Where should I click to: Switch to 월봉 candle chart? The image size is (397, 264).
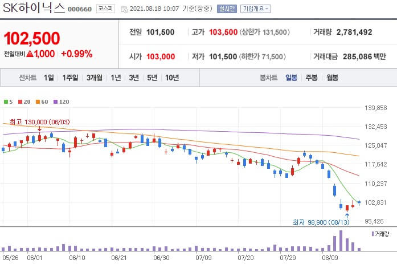click(332, 78)
